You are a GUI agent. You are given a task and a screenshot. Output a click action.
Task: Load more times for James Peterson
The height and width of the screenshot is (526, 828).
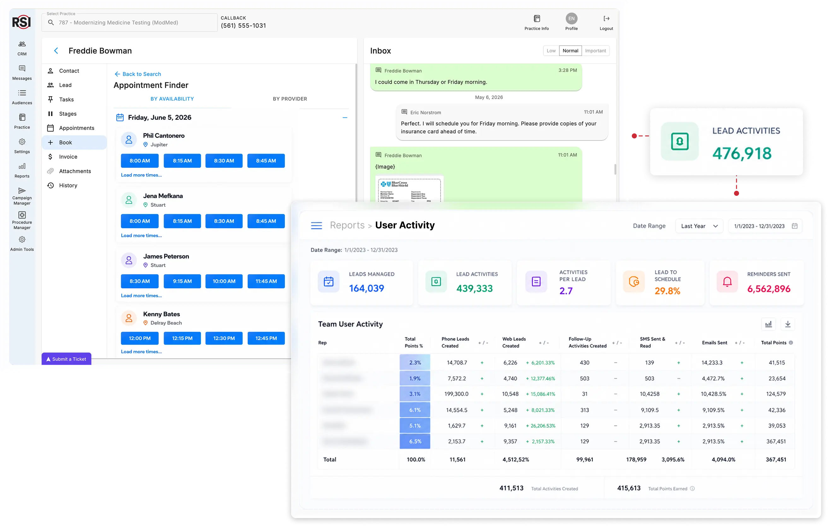[x=141, y=296]
